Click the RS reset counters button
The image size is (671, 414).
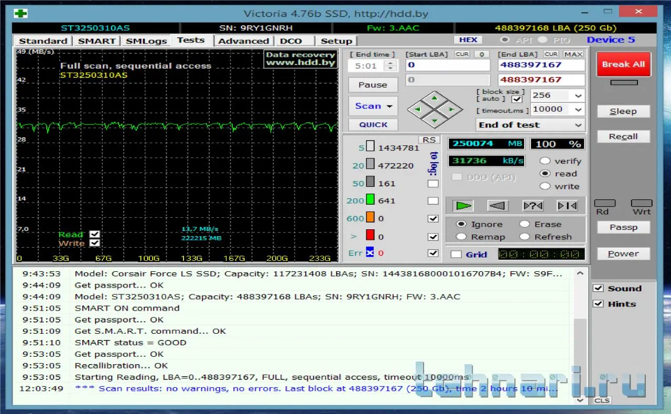point(429,140)
